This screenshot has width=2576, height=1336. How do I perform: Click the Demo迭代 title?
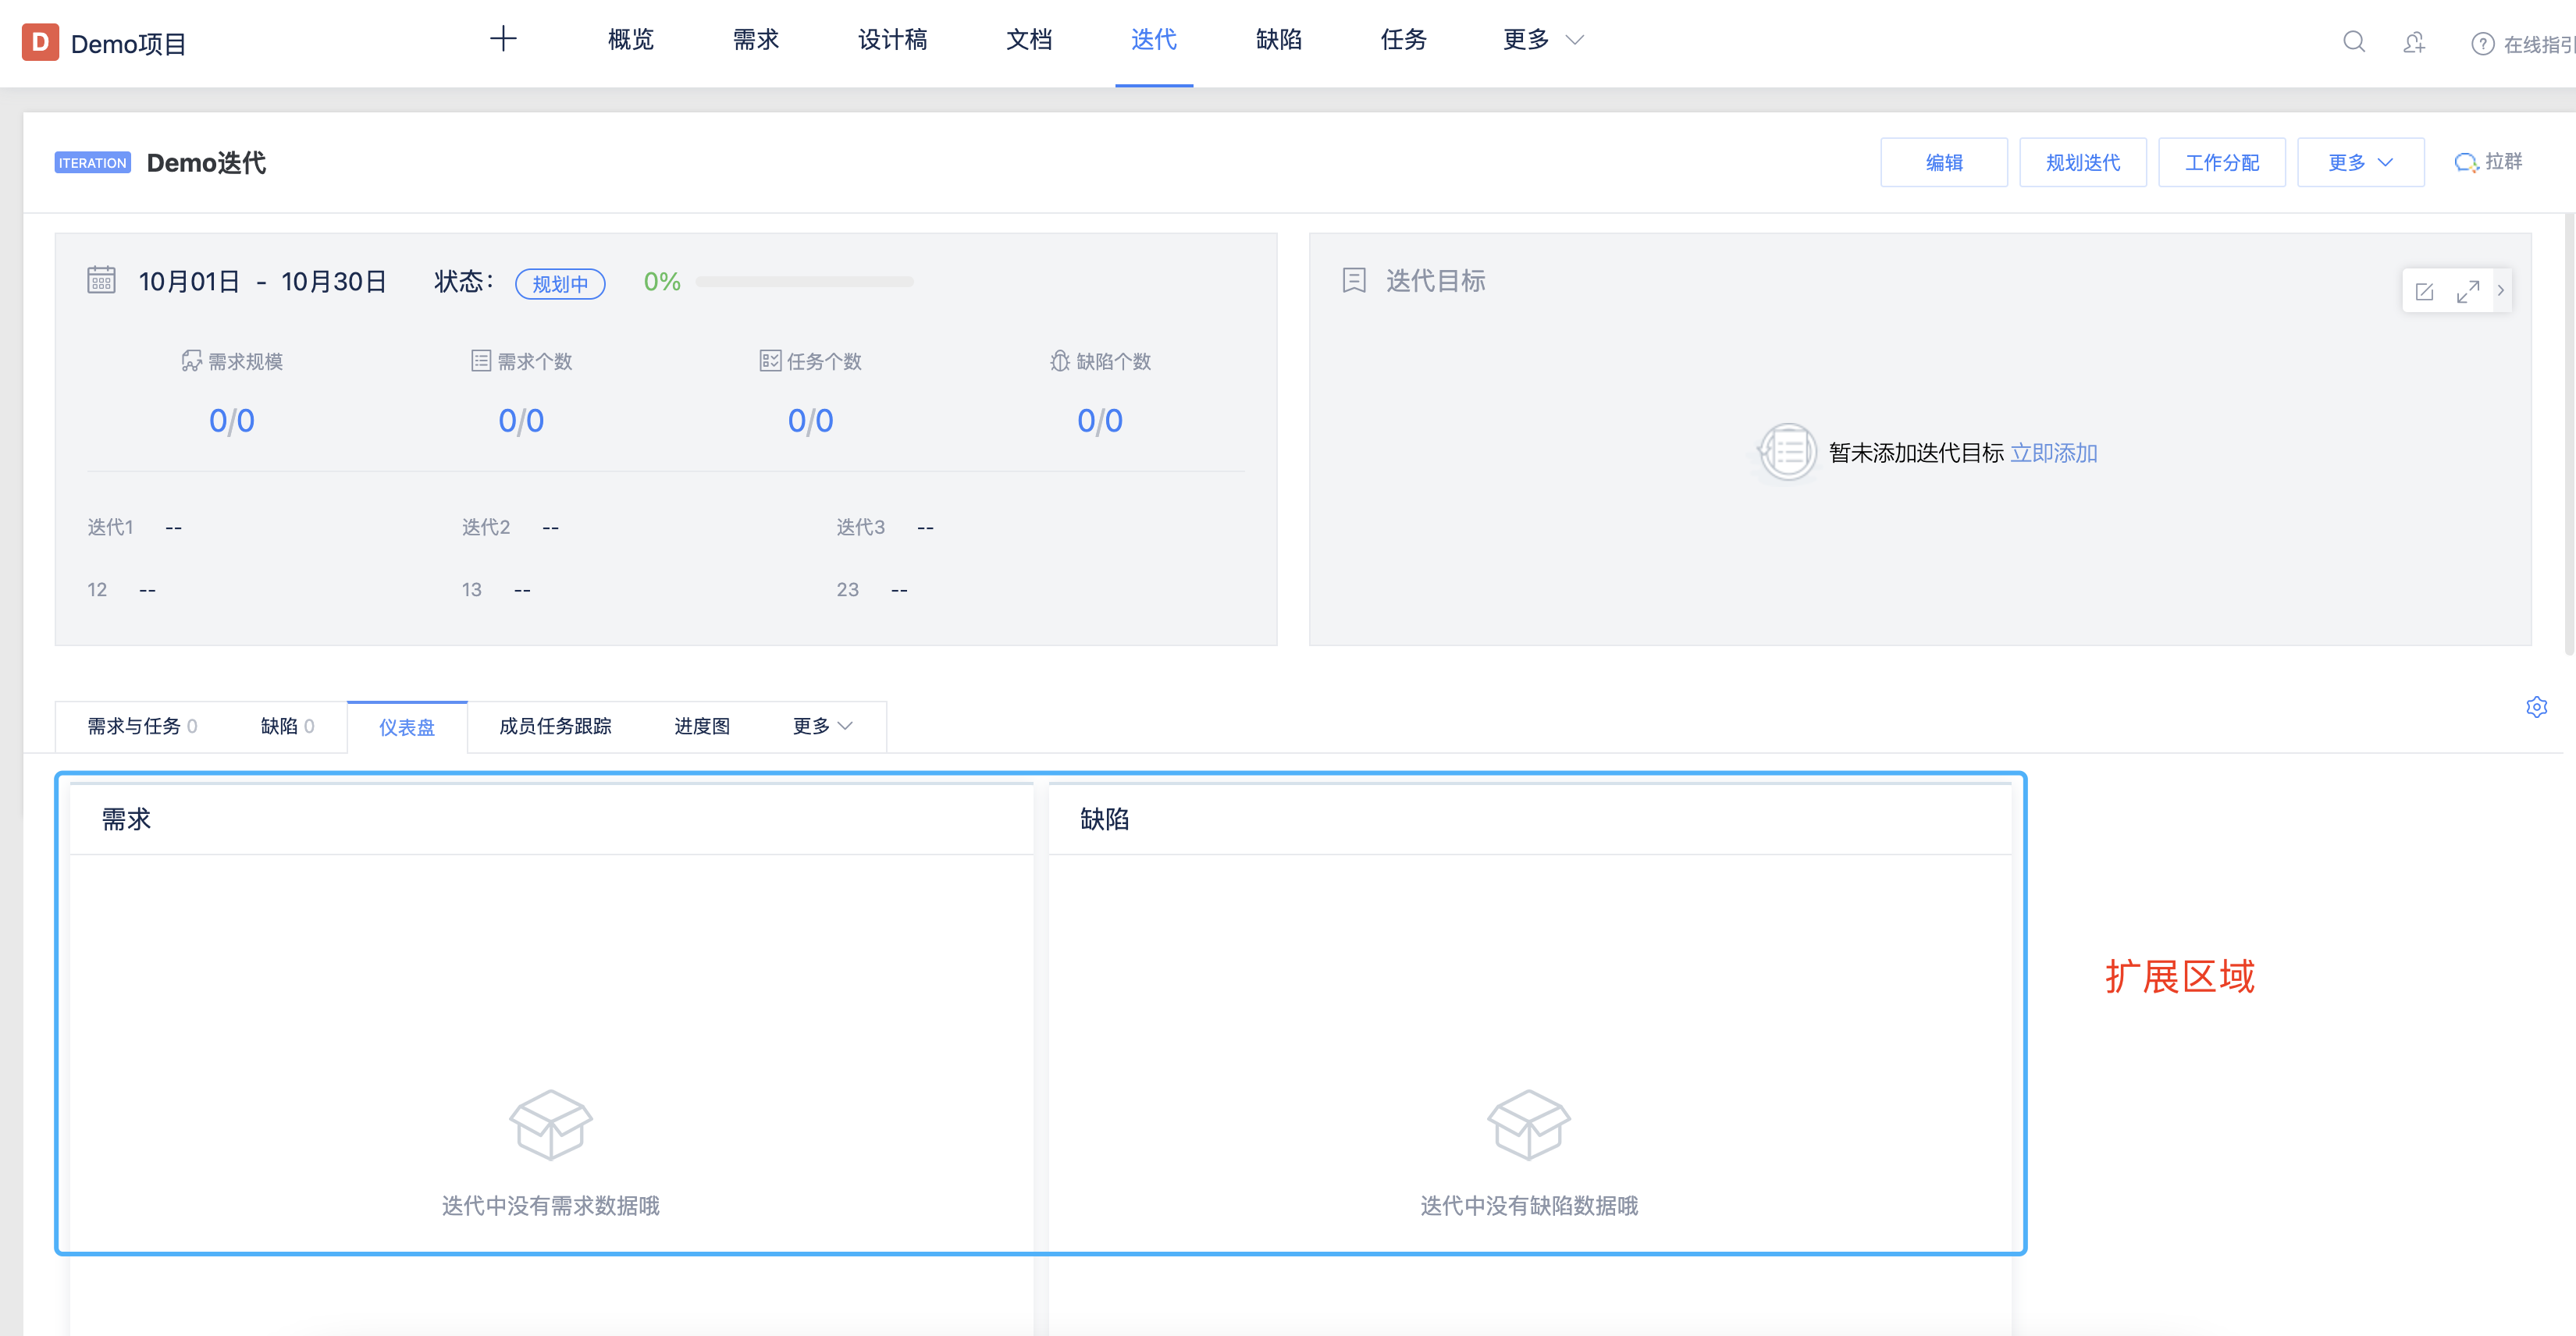point(206,163)
